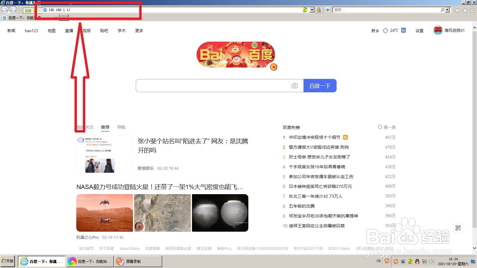Open the 设置 menu
The height and width of the screenshot is (268, 477).
tap(419, 31)
